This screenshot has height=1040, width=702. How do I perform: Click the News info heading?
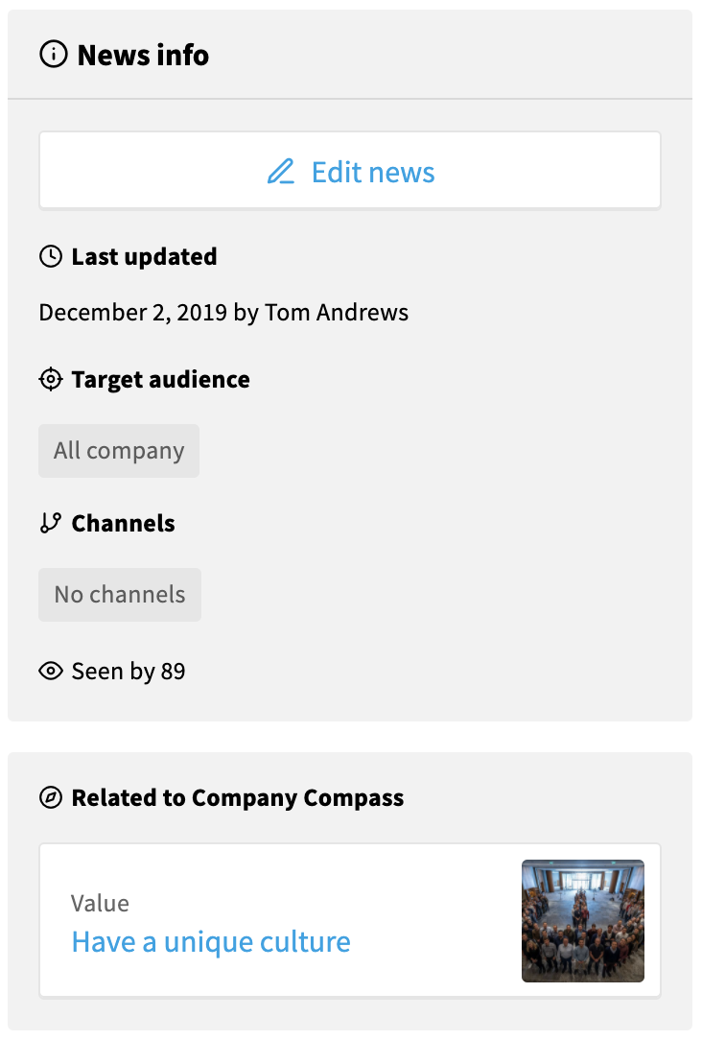tap(143, 55)
